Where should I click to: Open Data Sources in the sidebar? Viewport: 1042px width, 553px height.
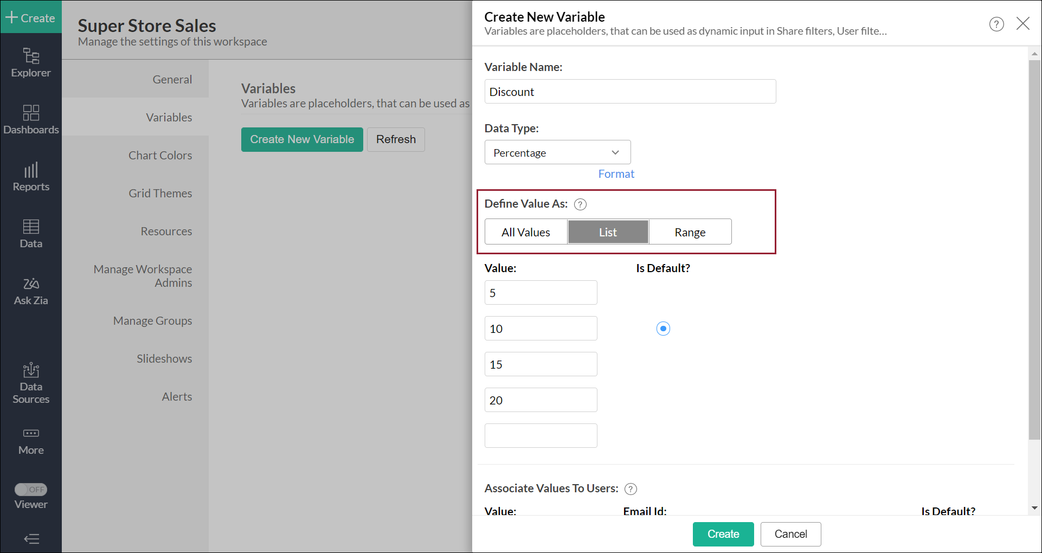pos(31,383)
